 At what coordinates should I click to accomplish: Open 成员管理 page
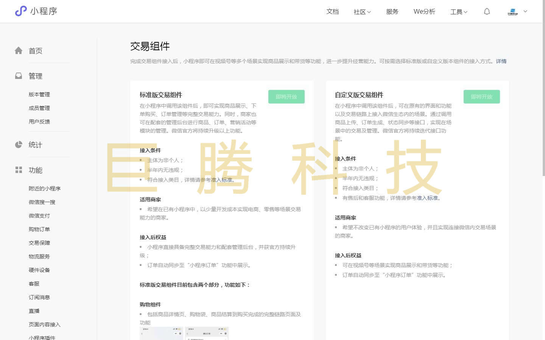coord(39,108)
